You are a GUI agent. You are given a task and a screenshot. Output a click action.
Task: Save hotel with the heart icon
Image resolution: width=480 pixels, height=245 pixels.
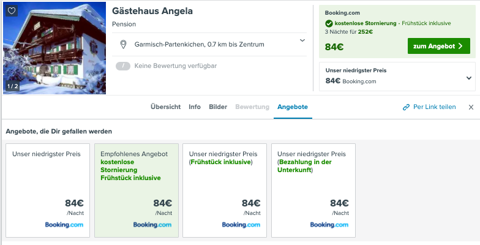pyautogui.click(x=11, y=11)
